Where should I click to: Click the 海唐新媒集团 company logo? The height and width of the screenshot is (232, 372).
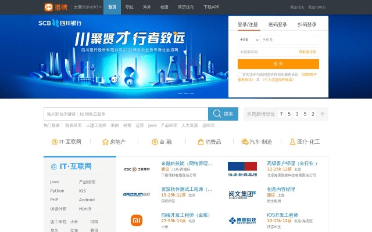pos(242,169)
